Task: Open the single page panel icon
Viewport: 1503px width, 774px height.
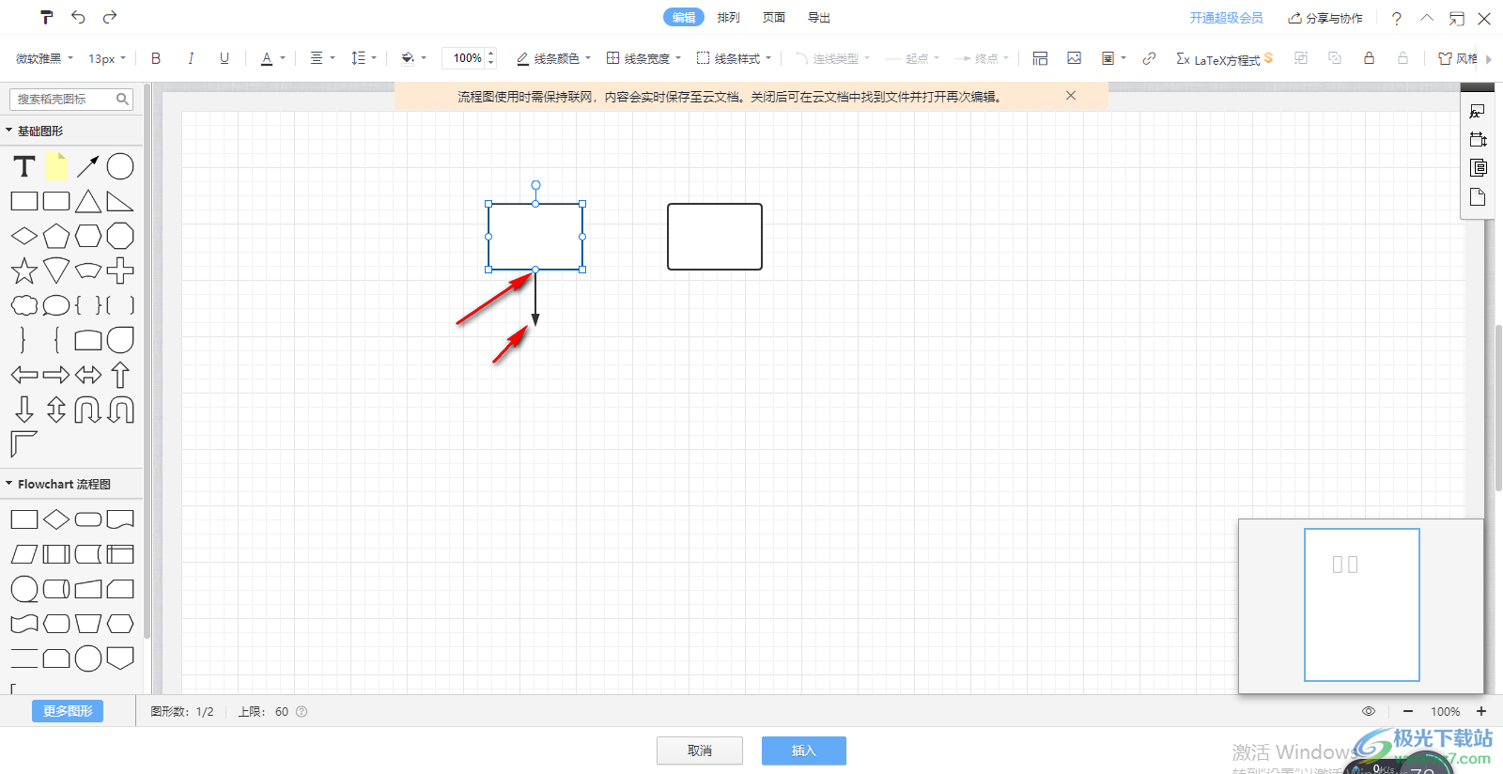Action: point(1478,196)
